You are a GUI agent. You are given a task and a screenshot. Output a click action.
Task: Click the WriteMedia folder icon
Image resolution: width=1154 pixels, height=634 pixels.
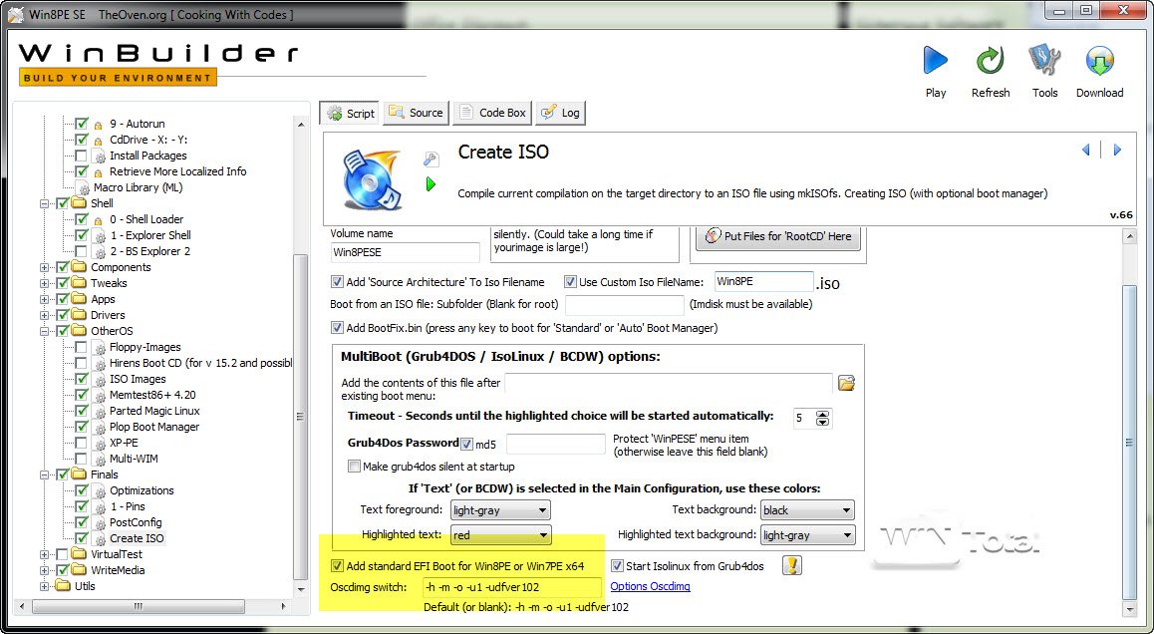coord(80,570)
